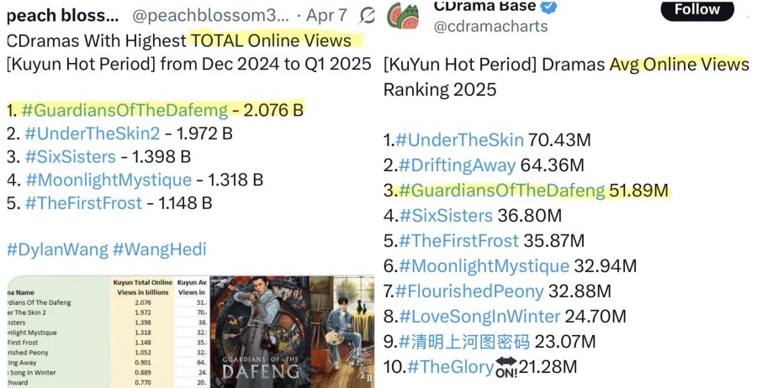The height and width of the screenshot is (388, 757).
Task: Open the @cdramacharts profile handle
Action: [490, 26]
